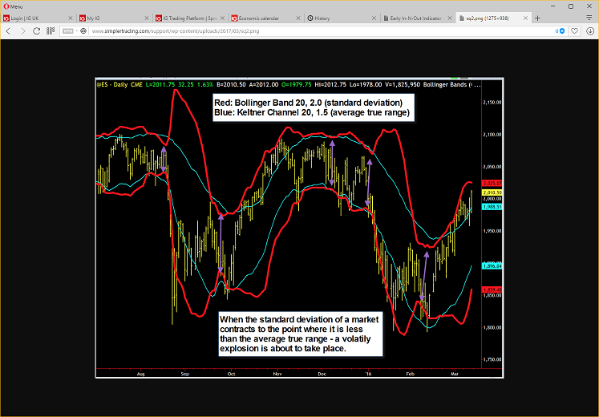599x417 pixels.
Task: Click the clock icon on History tab
Action: (310, 18)
